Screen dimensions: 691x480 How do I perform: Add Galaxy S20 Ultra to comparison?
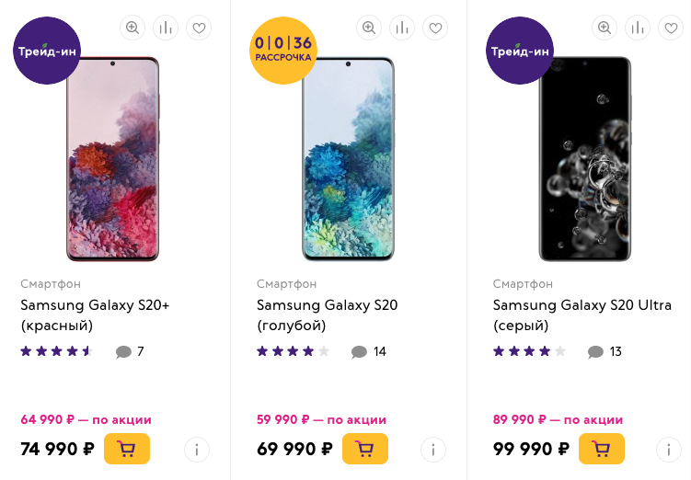tap(638, 28)
